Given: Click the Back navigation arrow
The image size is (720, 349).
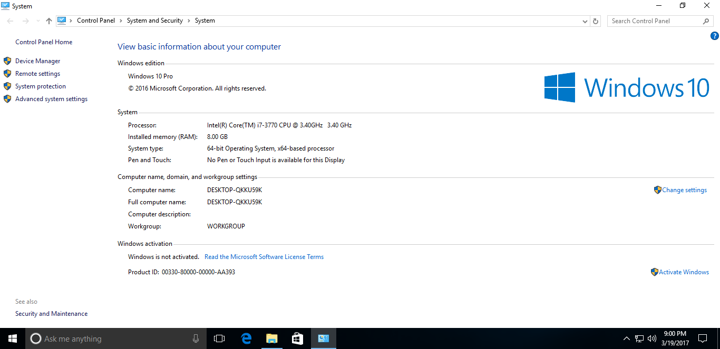Looking at the screenshot, I should (x=11, y=21).
